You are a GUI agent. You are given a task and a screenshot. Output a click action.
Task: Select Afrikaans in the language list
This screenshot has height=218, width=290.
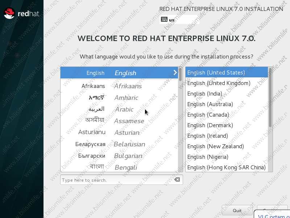pos(119,86)
